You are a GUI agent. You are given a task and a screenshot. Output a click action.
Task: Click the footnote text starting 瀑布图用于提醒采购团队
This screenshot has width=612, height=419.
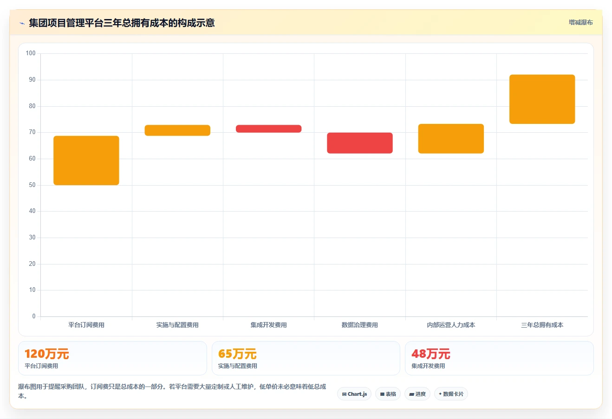(172, 391)
